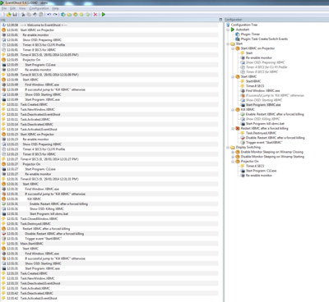
Task: Select Start Program: XBMC.exe in tree
Action: (263, 105)
